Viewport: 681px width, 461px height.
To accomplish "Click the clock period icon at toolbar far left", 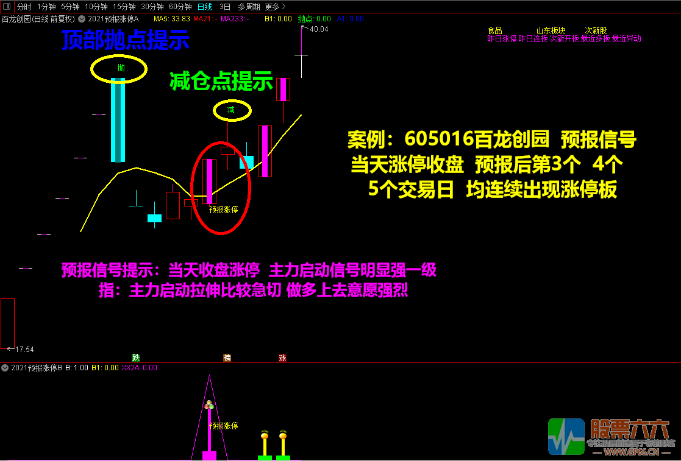I will pos(7,6).
